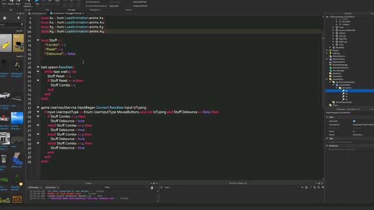Click Expand All Folds in the ribbon
Image resolution: width=374 pixels, height=210 pixels.
[x=140, y=2]
